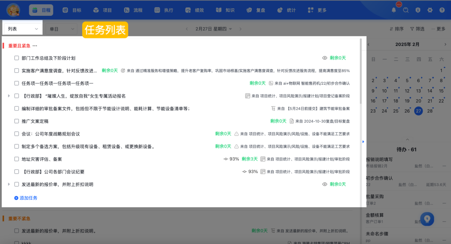Screen dimensions: 451x244
Task: Switch to the 项目 module
Action: point(103,10)
